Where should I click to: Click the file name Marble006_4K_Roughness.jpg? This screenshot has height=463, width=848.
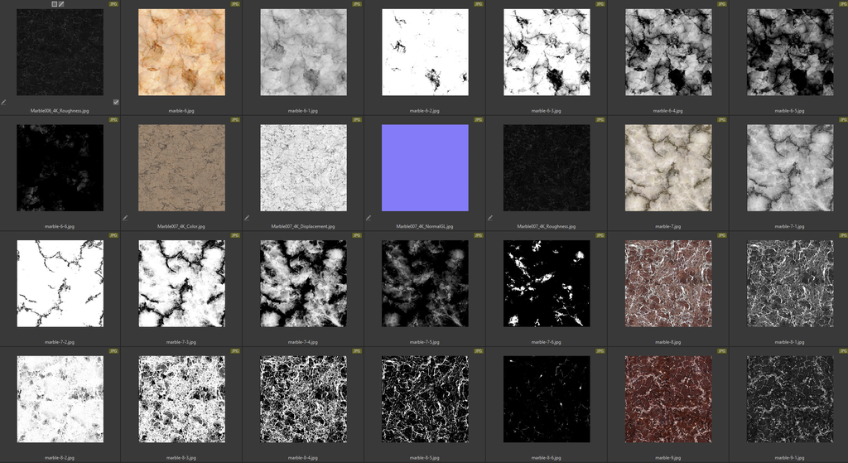tap(60, 110)
